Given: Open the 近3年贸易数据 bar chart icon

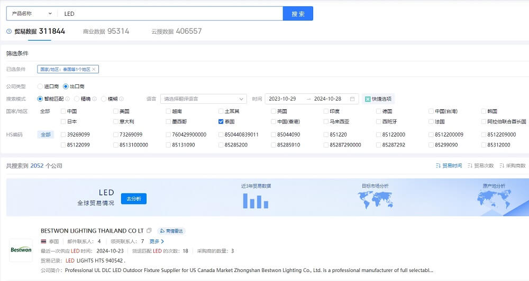Looking at the screenshot, I should (x=256, y=201).
